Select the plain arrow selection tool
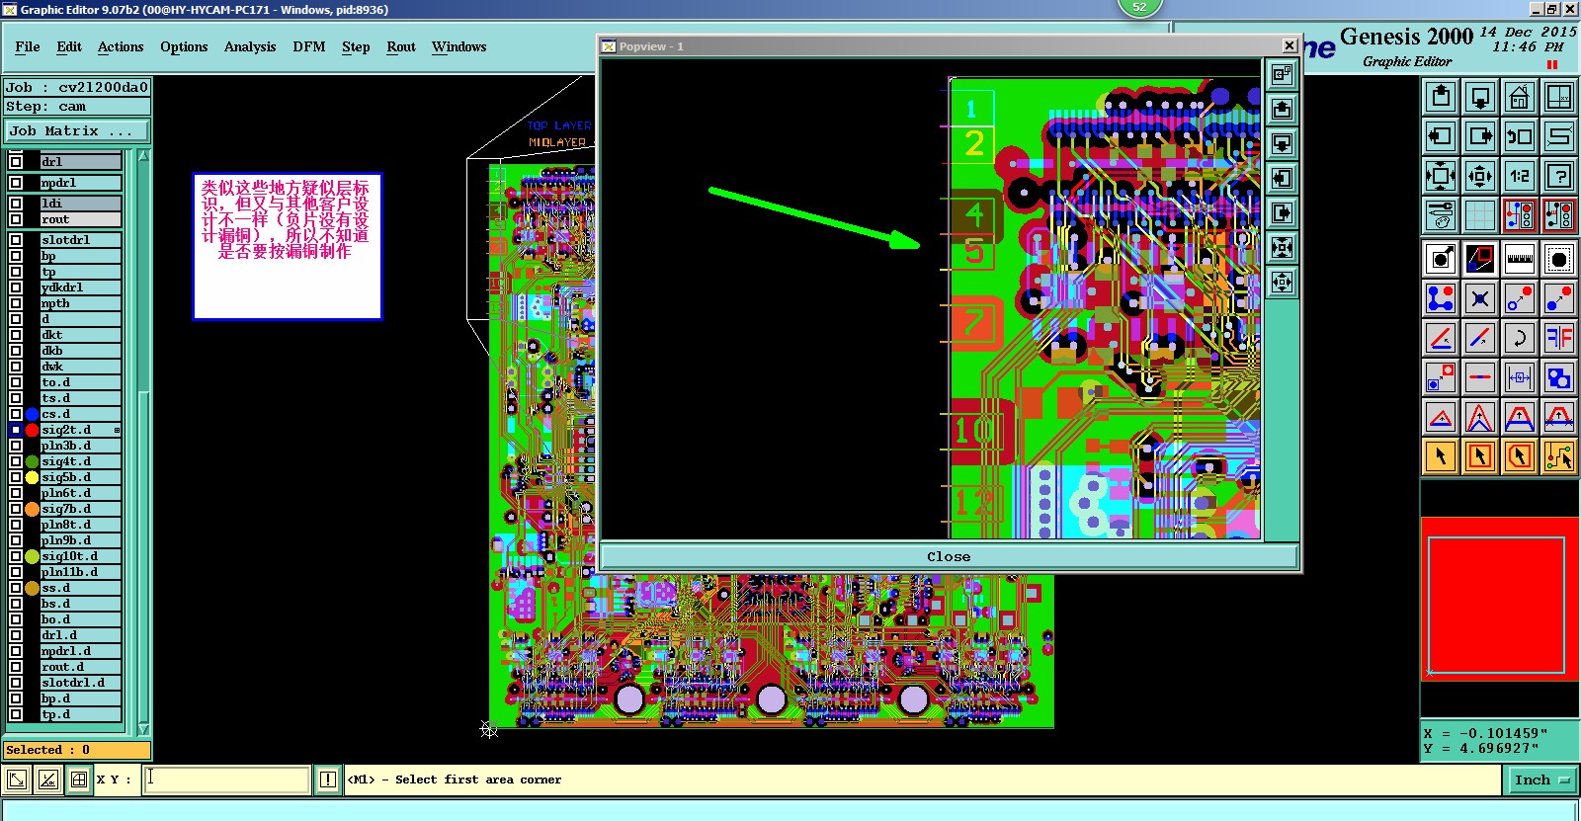This screenshot has width=1581, height=821. [1441, 456]
